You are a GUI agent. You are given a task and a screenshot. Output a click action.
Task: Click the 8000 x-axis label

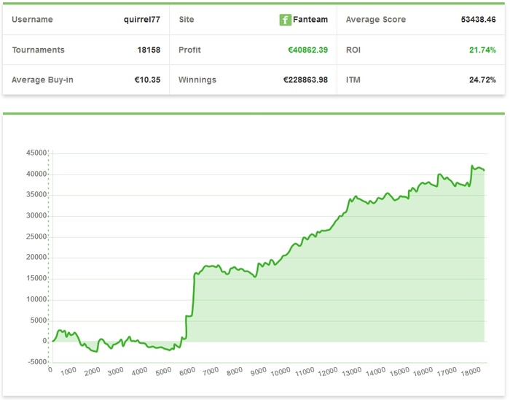click(x=235, y=372)
